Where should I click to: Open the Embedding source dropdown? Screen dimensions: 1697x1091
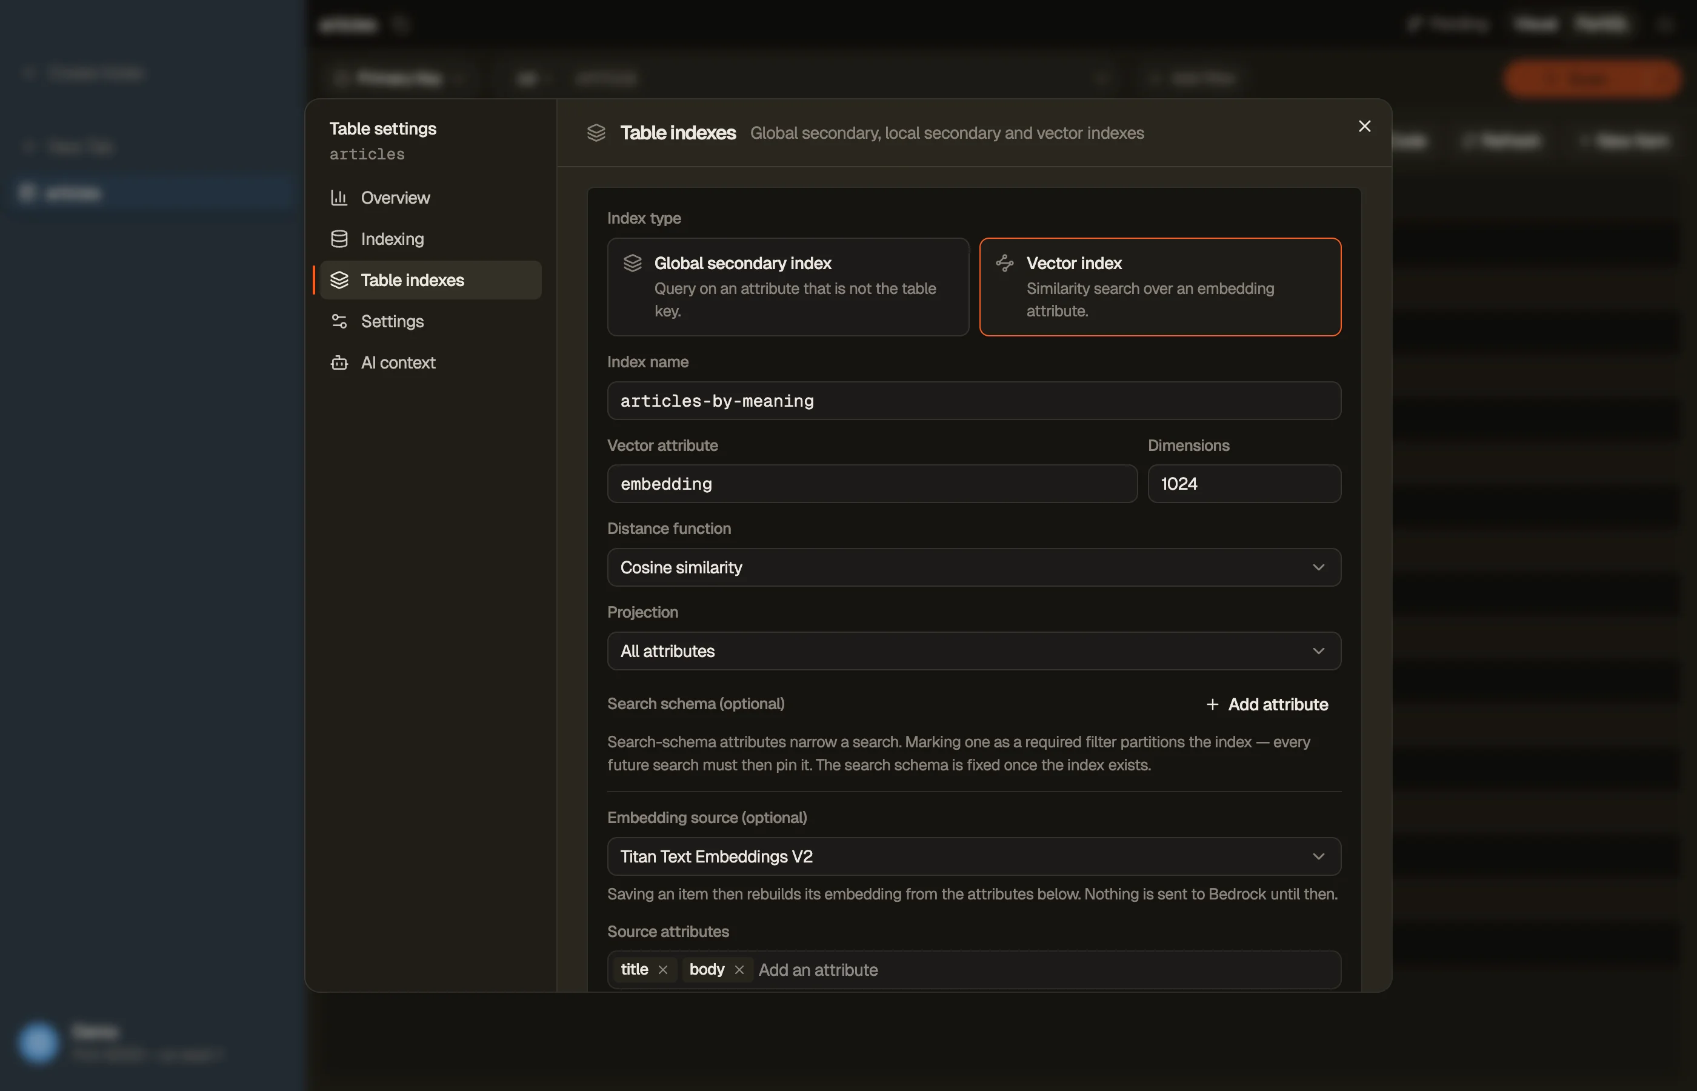point(974,856)
